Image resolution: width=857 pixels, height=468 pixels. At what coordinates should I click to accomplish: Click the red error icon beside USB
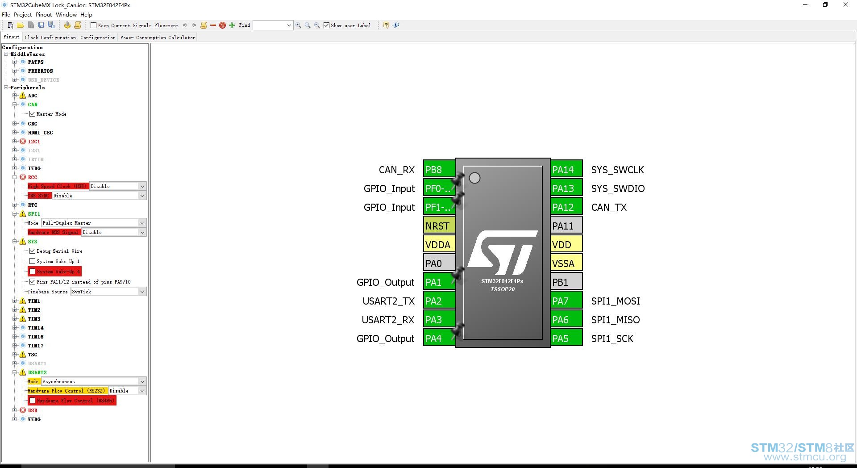pos(23,410)
